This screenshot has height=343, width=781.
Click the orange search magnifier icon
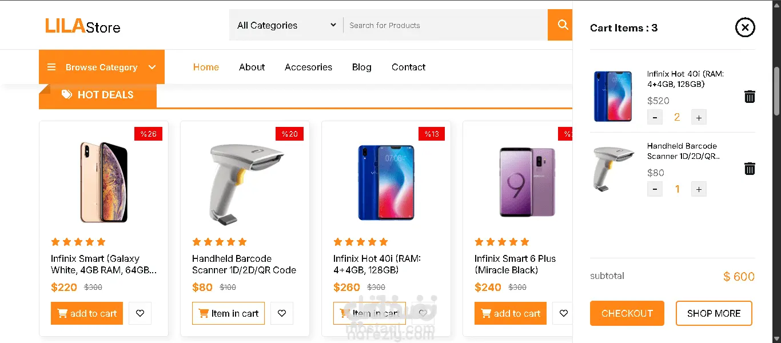[x=562, y=25]
